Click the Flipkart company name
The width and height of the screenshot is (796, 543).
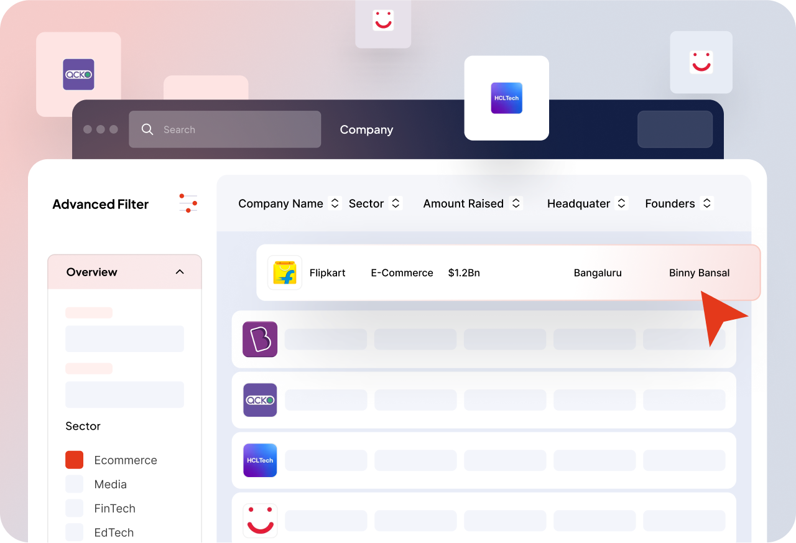[327, 272]
